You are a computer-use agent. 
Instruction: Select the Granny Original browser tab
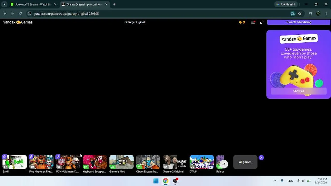(x=85, y=4)
